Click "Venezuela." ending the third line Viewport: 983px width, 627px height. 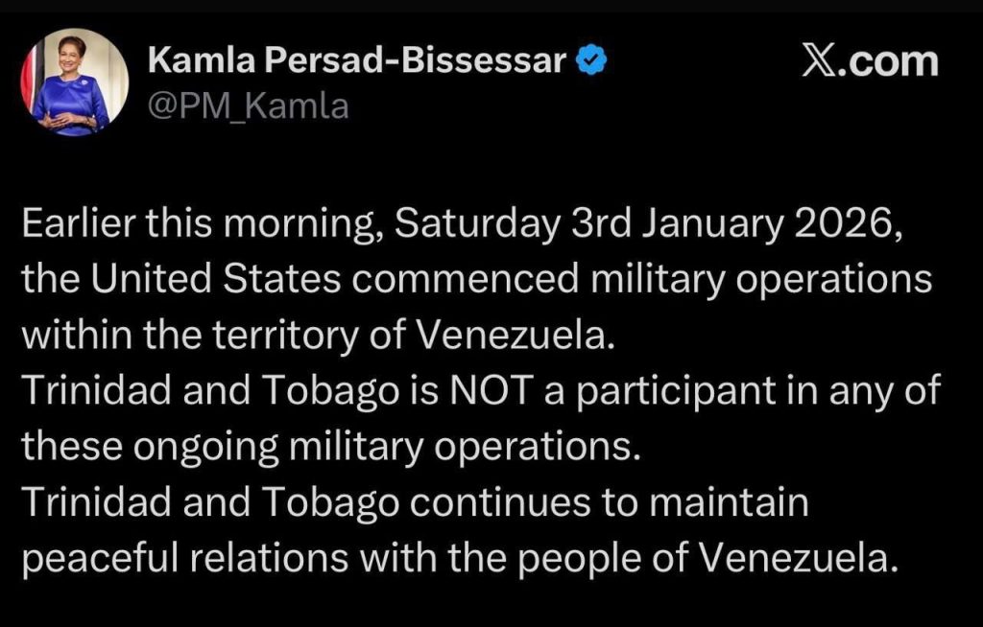[520, 336]
